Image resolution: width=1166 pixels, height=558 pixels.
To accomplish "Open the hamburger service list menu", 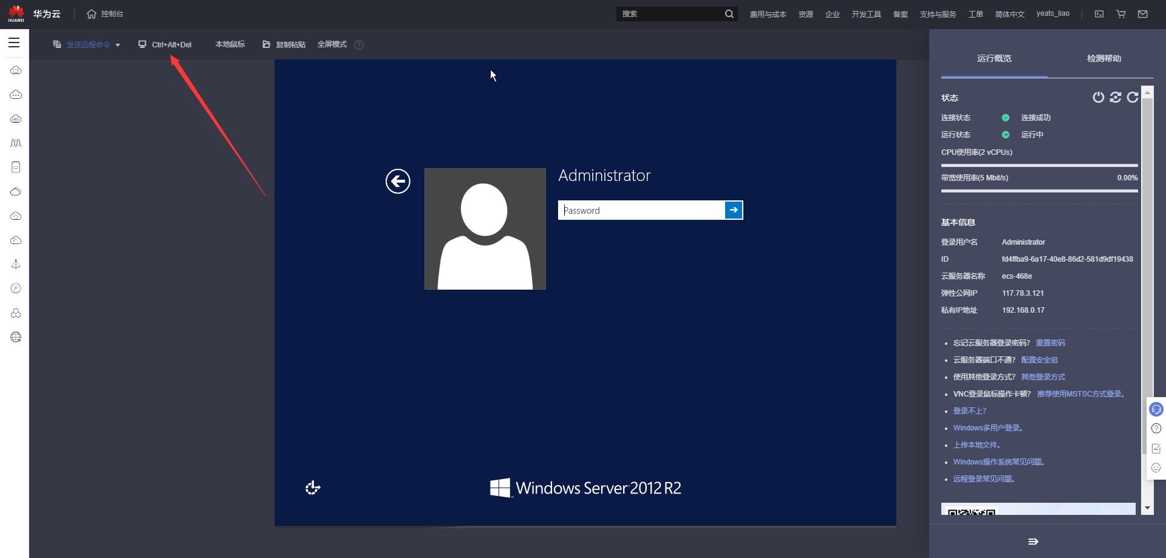I will 14,43.
